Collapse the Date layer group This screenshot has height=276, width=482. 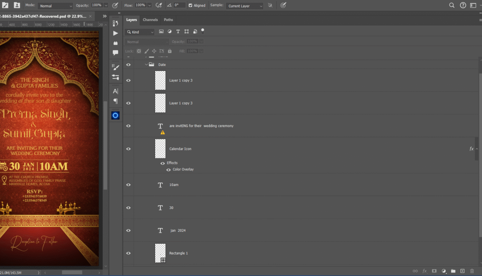pyautogui.click(x=146, y=64)
